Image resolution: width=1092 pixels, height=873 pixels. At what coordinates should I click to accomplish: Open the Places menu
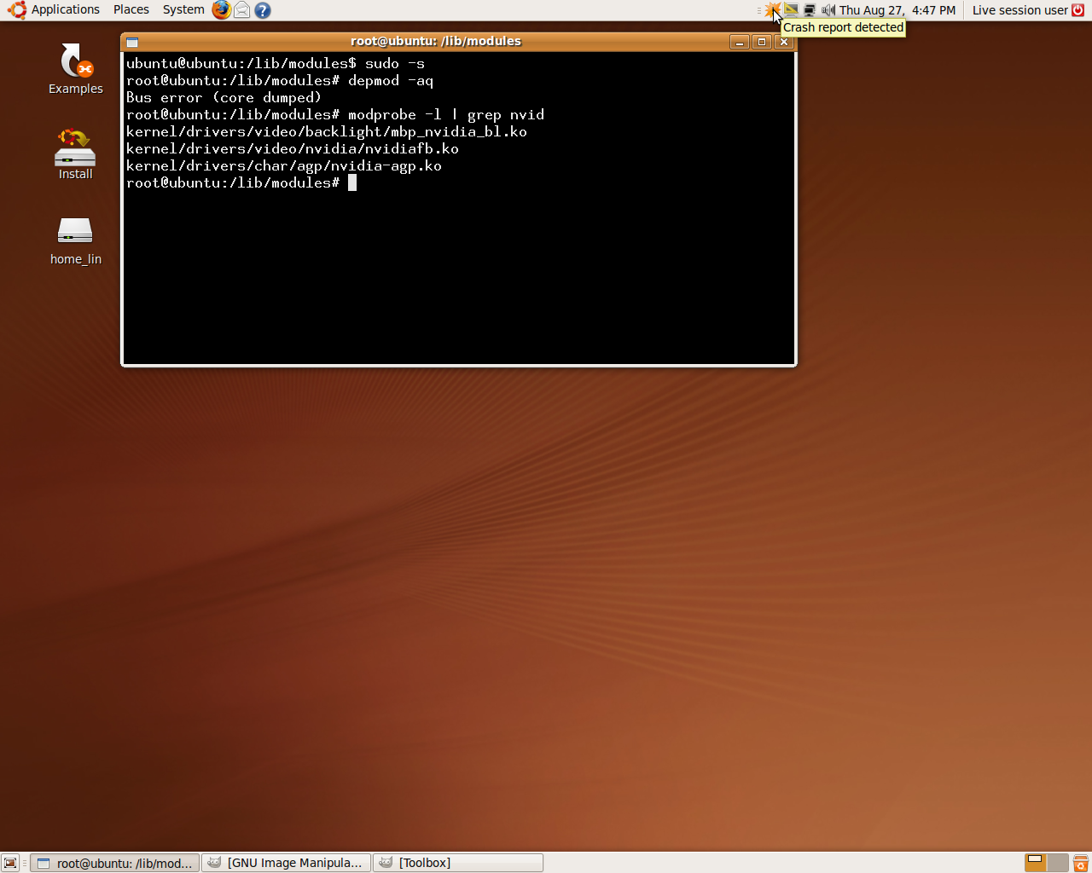click(x=131, y=10)
